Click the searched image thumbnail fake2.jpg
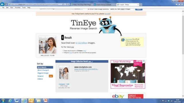Image resolution: width=184 pixels, height=103 pixels. tap(47, 45)
